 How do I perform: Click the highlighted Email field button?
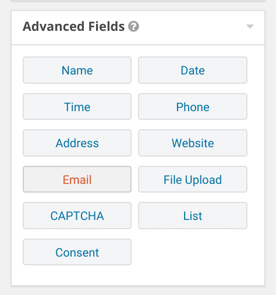[x=77, y=179]
